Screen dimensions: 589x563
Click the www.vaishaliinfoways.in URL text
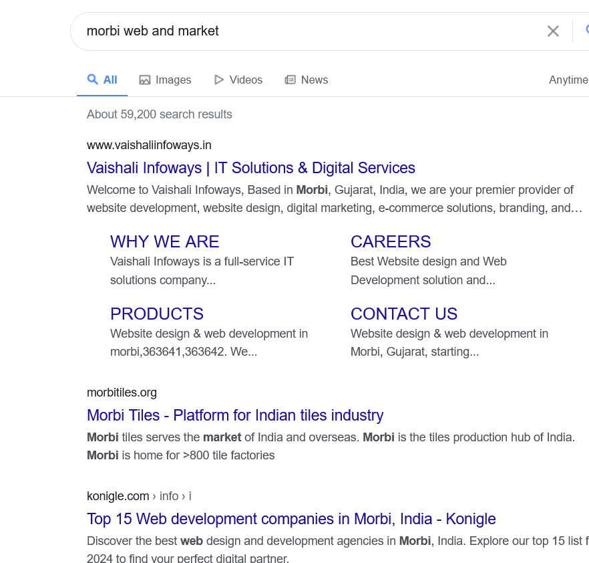149,145
